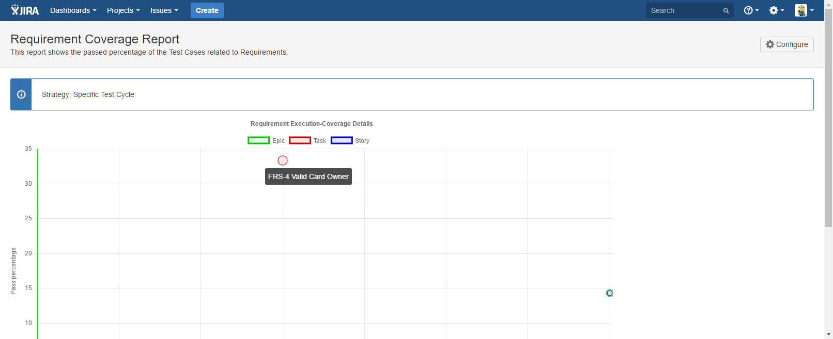Click the scrollbar down arrow

pyautogui.click(x=828, y=334)
